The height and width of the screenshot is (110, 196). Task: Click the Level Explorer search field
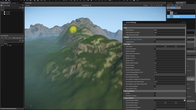pyautogui.click(x=9, y=41)
